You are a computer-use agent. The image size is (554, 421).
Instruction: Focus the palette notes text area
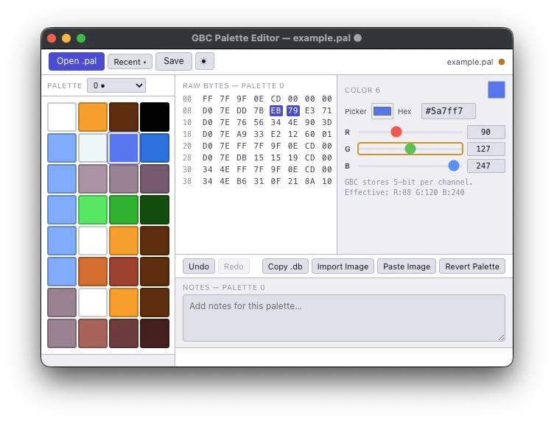coord(344,318)
